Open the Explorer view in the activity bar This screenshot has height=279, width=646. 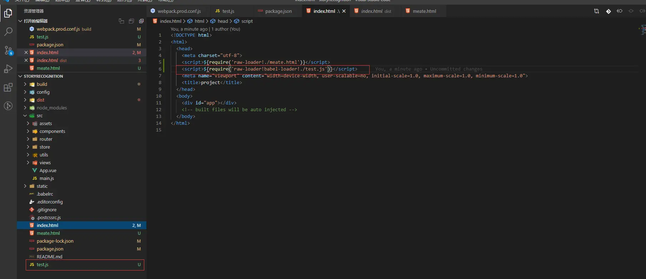(8, 14)
